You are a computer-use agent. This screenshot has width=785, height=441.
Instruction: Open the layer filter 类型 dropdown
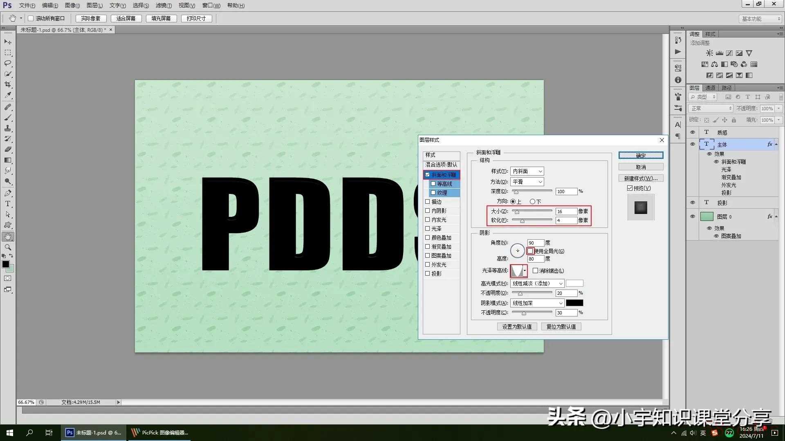(x=703, y=97)
